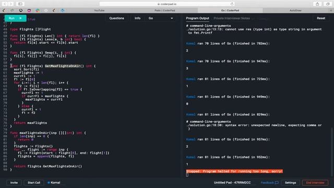Screen dimensions: 334x188
Task: Reset the program output
Action: click(x=321, y=18)
